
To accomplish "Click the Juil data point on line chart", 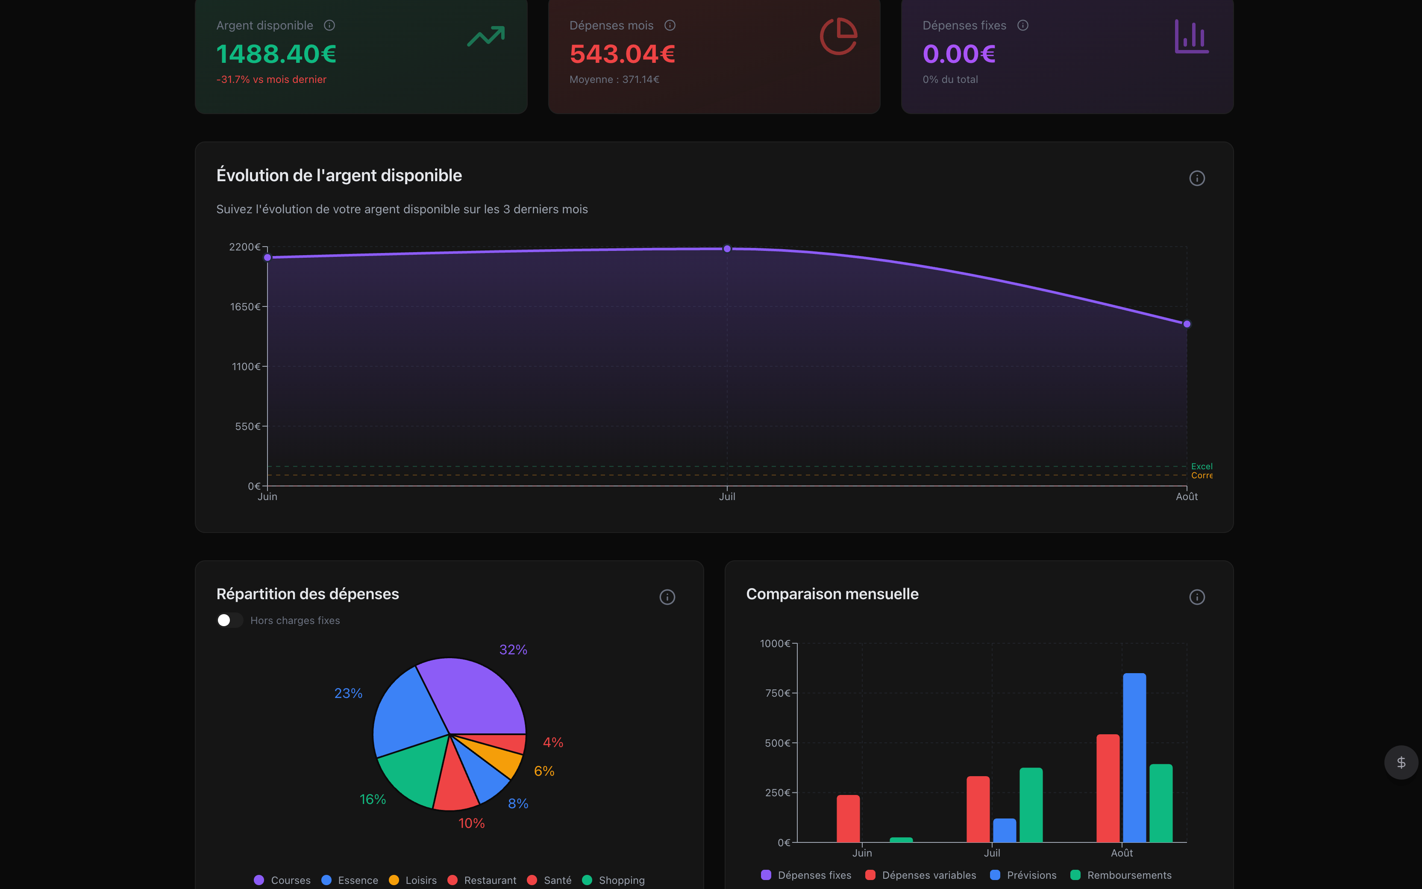I will coord(727,249).
